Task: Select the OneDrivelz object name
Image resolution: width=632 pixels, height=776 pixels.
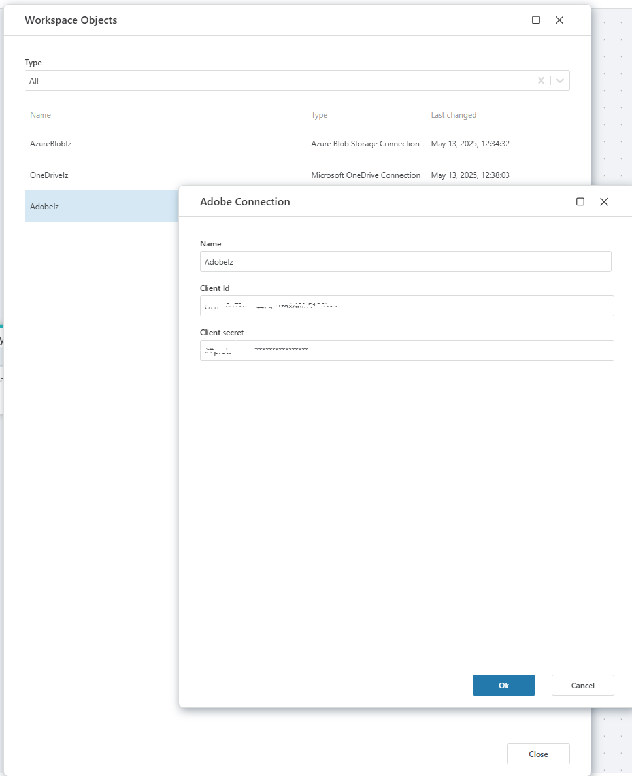Action: tap(49, 175)
